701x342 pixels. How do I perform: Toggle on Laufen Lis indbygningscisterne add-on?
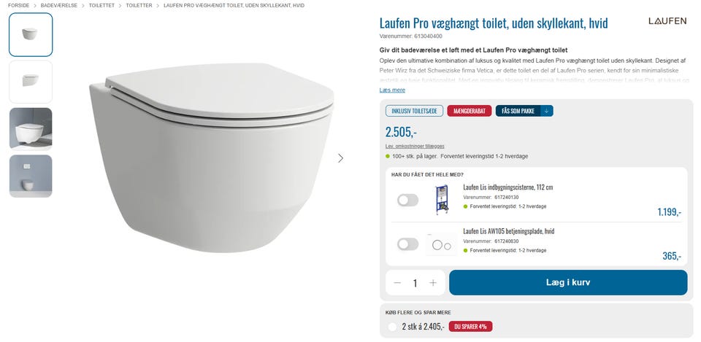pos(407,200)
